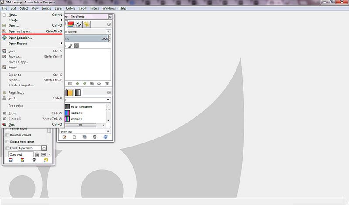Choose Open... from File menu
Screen dimensions: 349x205
pyautogui.click(x=33, y=25)
